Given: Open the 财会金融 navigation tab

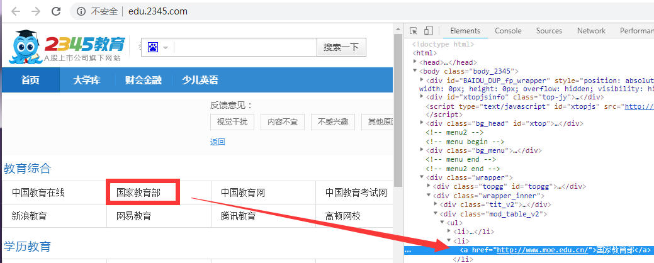Looking at the screenshot, I should [x=143, y=80].
